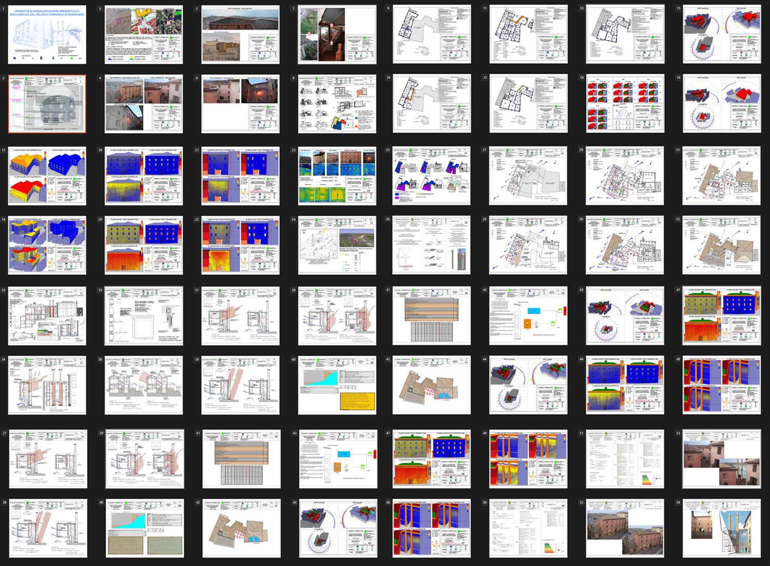Select slide 7 thumbnail
Screen dimensions: 770x566
337,34
